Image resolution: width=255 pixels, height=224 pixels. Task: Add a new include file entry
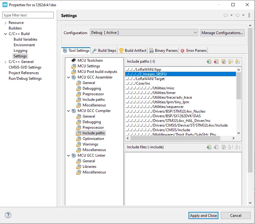(x=209, y=147)
